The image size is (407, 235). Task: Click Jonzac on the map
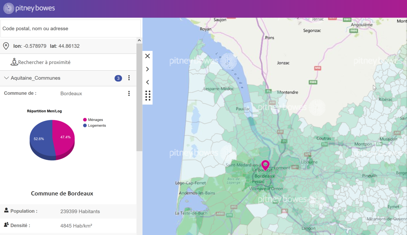(283, 63)
